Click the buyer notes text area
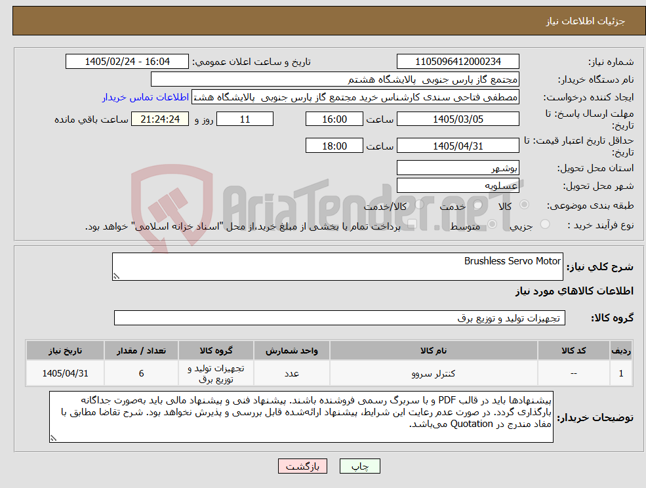Image resolution: width=646 pixels, height=488 pixels. (x=301, y=417)
